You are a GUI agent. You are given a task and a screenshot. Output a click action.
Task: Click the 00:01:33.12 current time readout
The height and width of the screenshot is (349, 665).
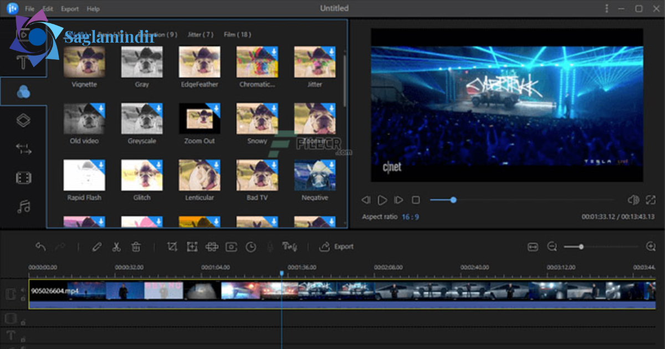(x=598, y=217)
